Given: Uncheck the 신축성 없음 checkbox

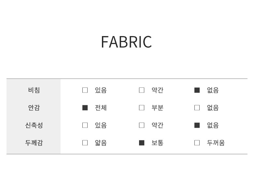Looking at the screenshot, I should pyautogui.click(x=197, y=125).
